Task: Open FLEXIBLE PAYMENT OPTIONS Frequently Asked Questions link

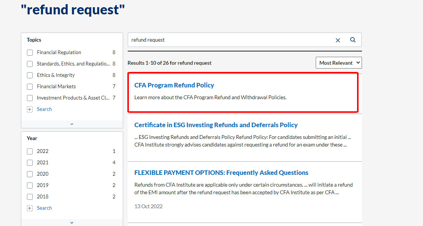Action: point(221,173)
